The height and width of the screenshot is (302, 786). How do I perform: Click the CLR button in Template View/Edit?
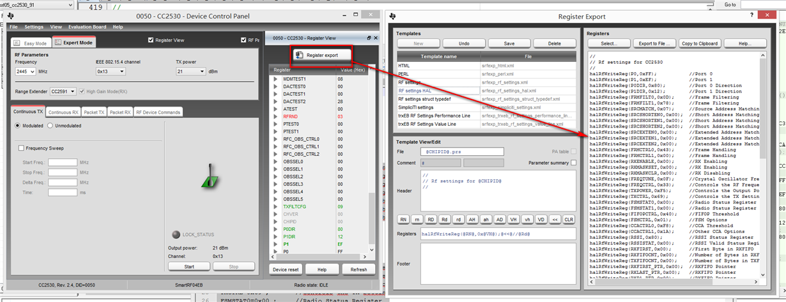tap(569, 219)
